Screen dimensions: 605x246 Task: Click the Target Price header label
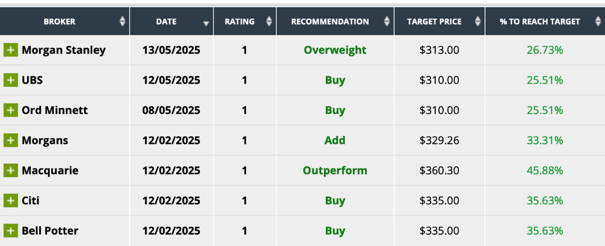tap(434, 21)
